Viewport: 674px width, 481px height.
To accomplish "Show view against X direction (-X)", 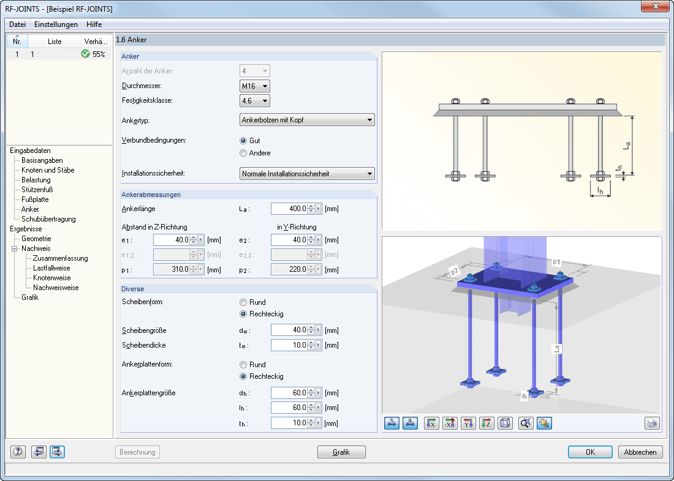I will point(450,423).
